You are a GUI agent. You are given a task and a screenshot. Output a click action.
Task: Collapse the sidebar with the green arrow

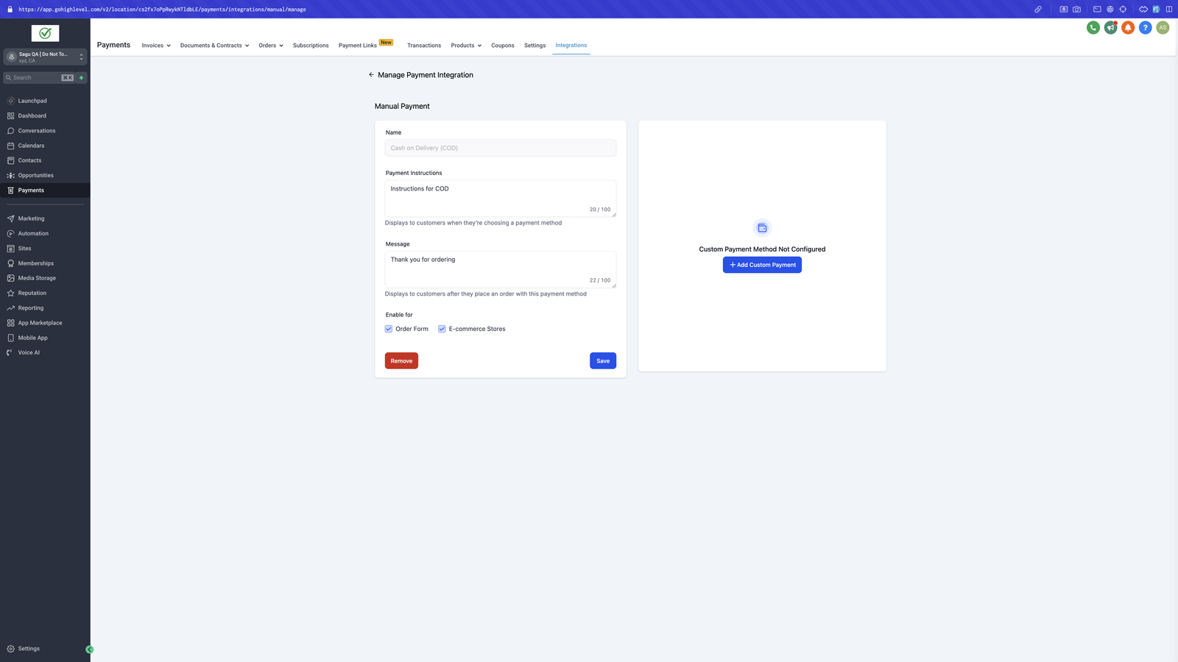pos(90,649)
